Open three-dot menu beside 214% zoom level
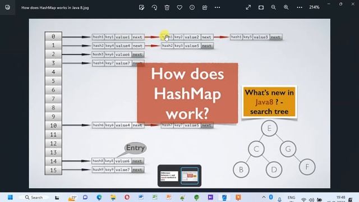Image resolution: width=359 pixels, height=202 pixels. tap(300, 7)
